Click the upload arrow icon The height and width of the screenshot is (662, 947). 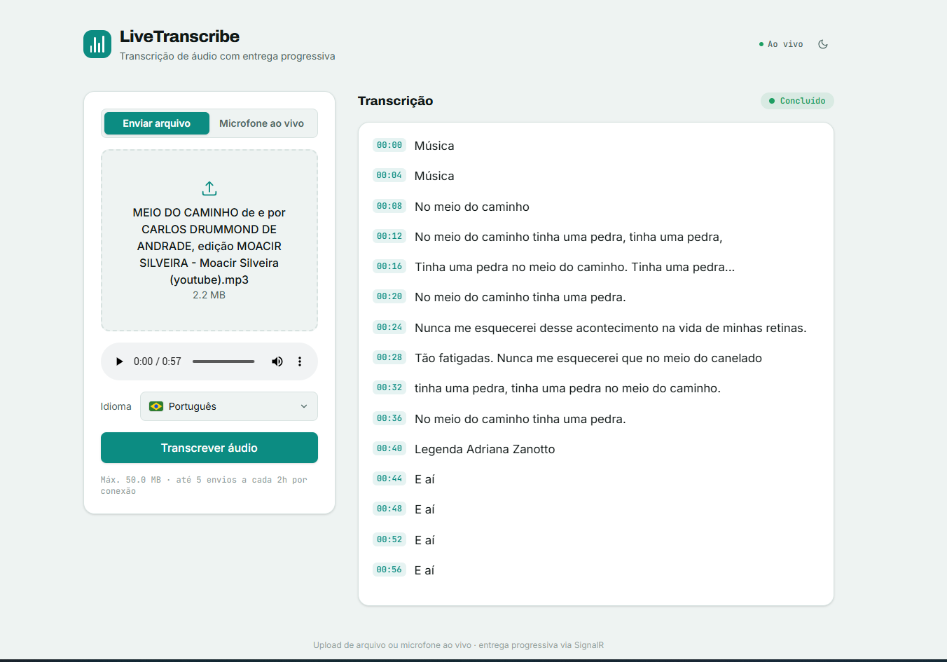tap(209, 188)
